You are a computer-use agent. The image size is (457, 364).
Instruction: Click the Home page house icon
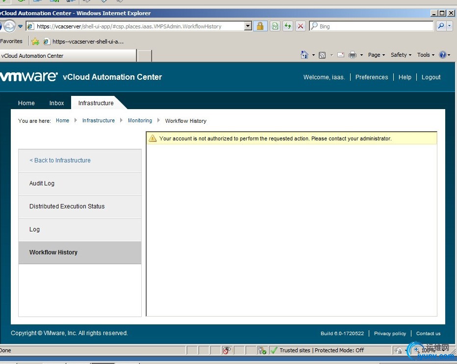(x=305, y=55)
